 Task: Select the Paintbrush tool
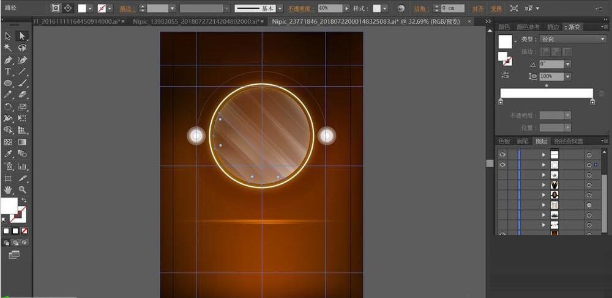[x=22, y=84]
